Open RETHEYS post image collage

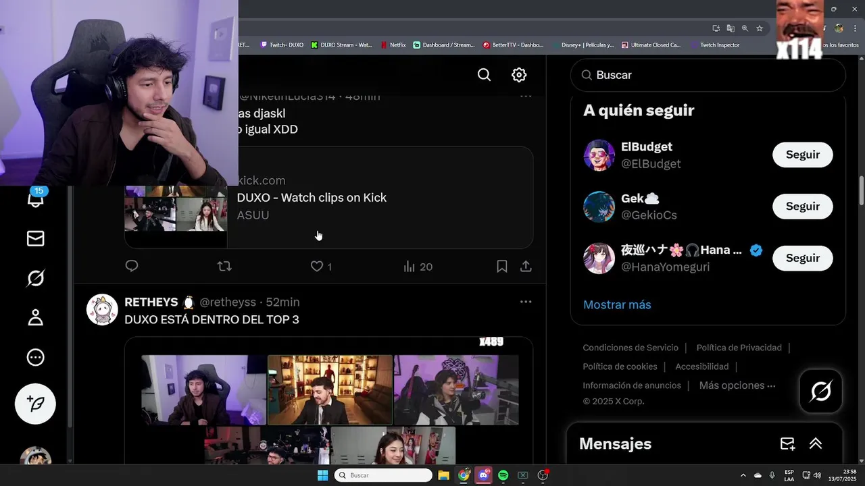[329, 401]
